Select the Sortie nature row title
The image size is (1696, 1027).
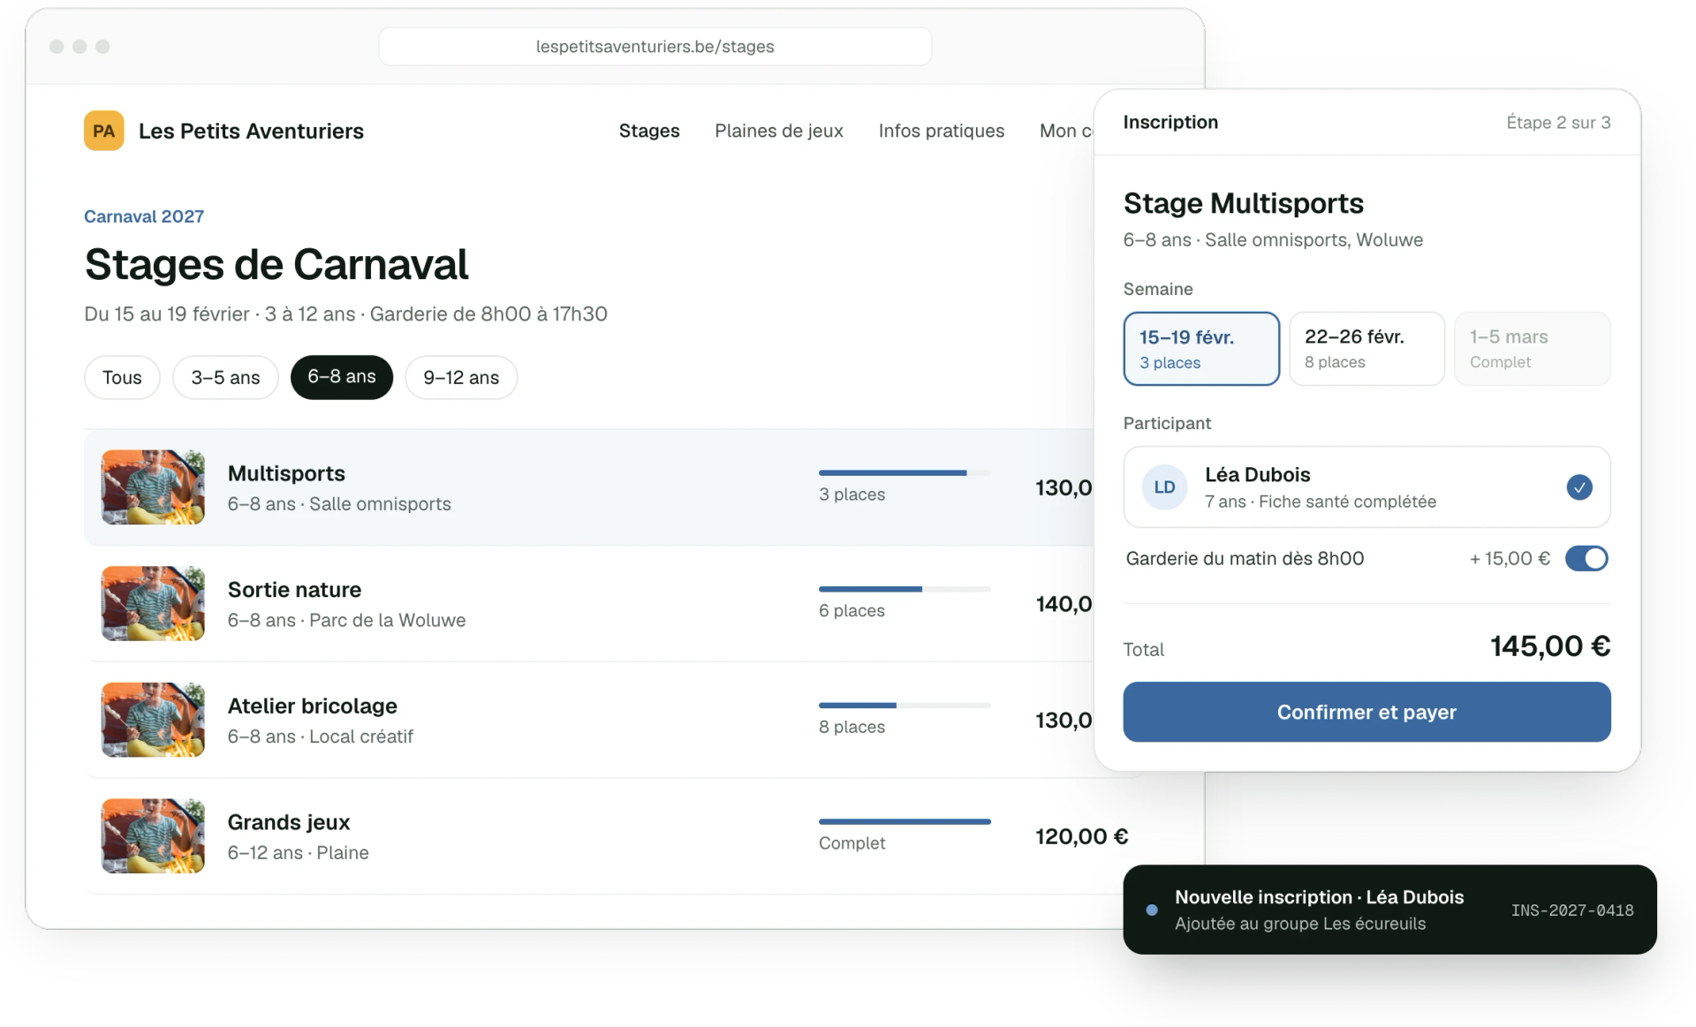[294, 590]
